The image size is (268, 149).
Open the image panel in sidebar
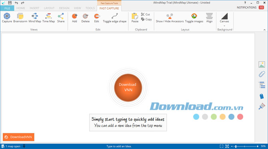[x=262, y=64]
